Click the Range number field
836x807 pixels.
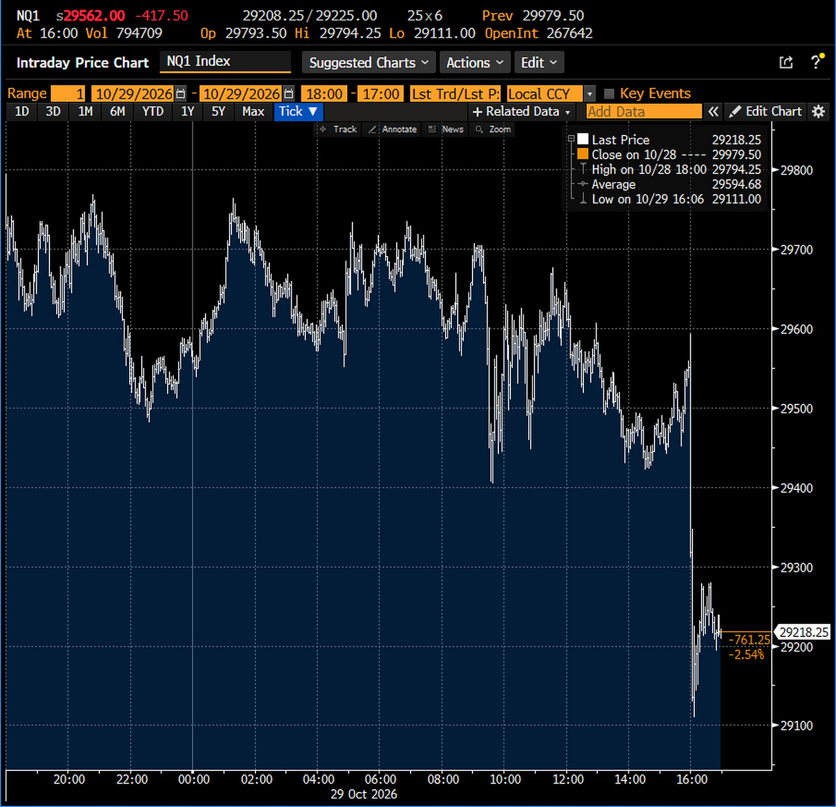[x=68, y=94]
